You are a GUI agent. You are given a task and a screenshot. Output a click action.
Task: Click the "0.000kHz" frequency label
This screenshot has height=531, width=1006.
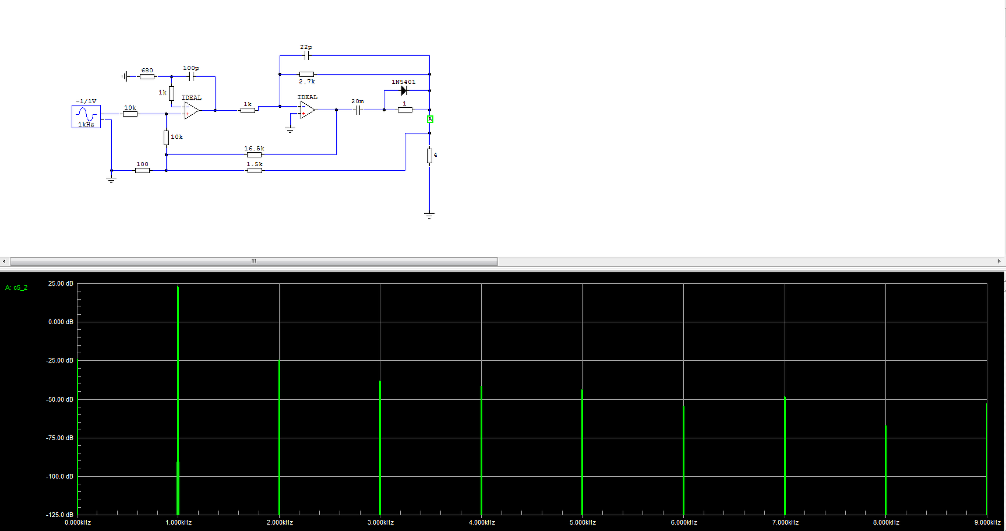pyautogui.click(x=78, y=522)
